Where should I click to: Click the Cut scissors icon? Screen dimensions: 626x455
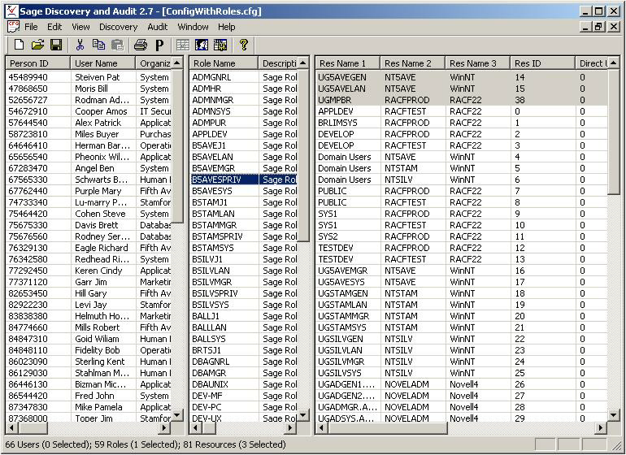pos(80,45)
